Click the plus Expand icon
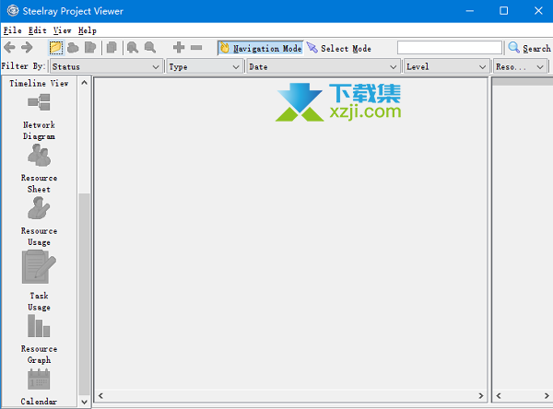The width and height of the screenshot is (553, 409). point(179,47)
